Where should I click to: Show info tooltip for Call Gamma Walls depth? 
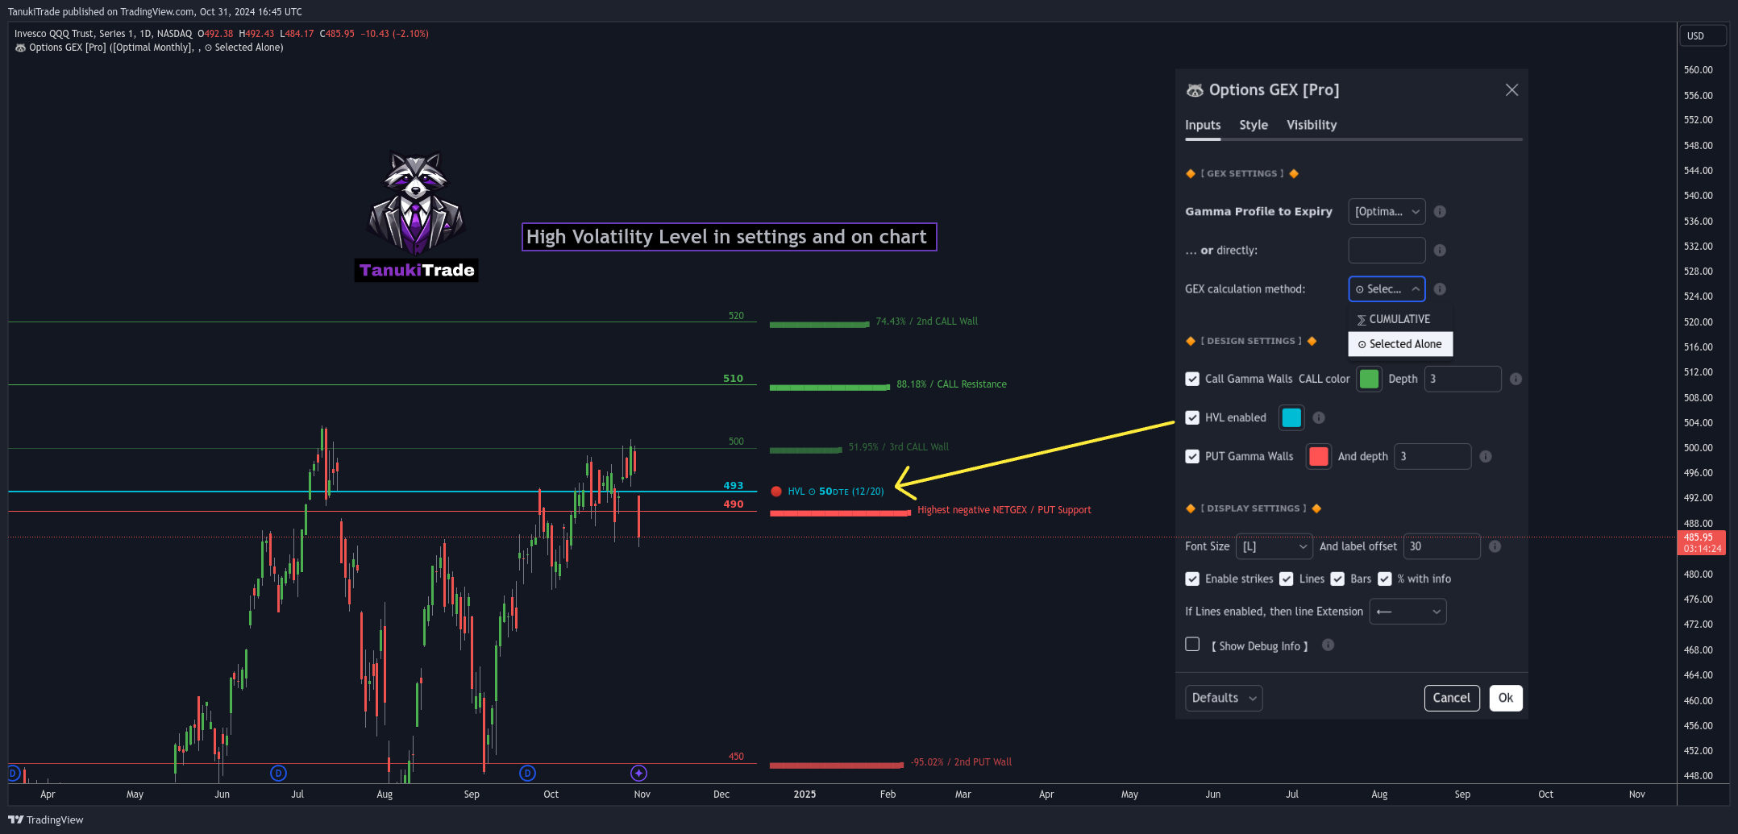tap(1516, 379)
